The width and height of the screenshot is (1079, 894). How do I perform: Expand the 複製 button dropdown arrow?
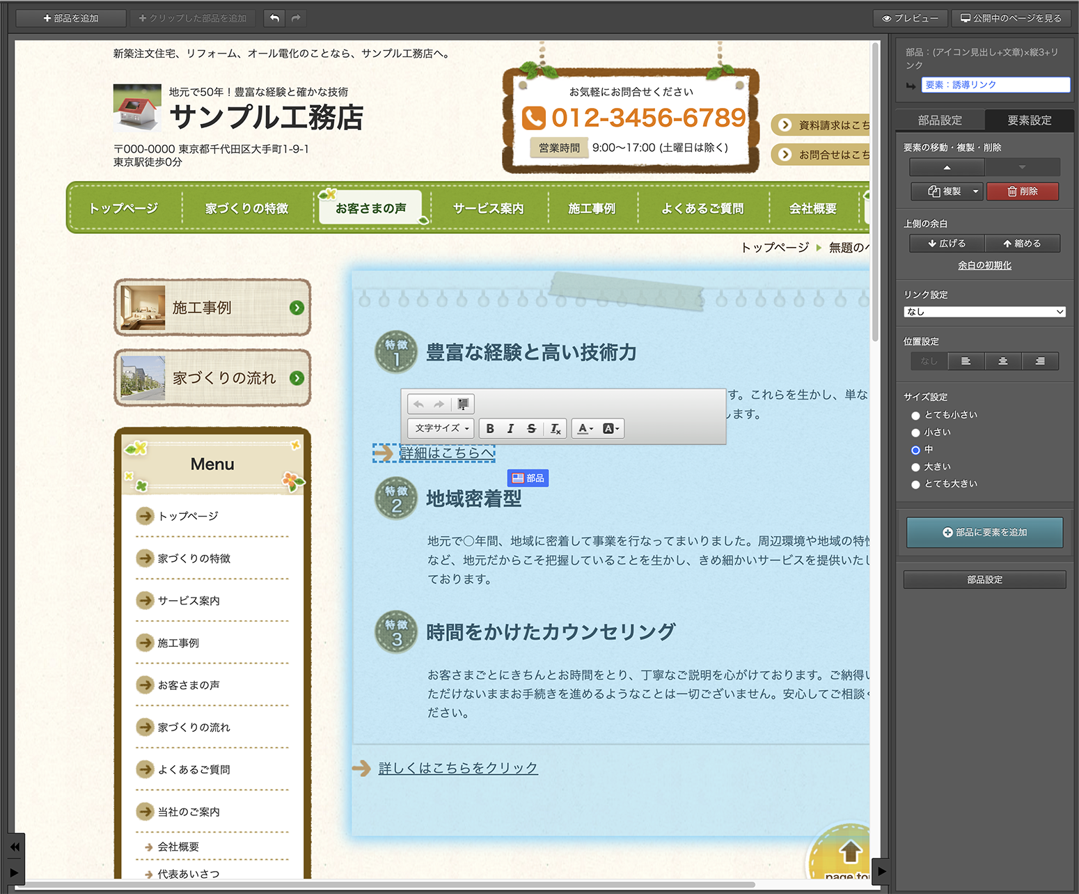pyautogui.click(x=975, y=191)
